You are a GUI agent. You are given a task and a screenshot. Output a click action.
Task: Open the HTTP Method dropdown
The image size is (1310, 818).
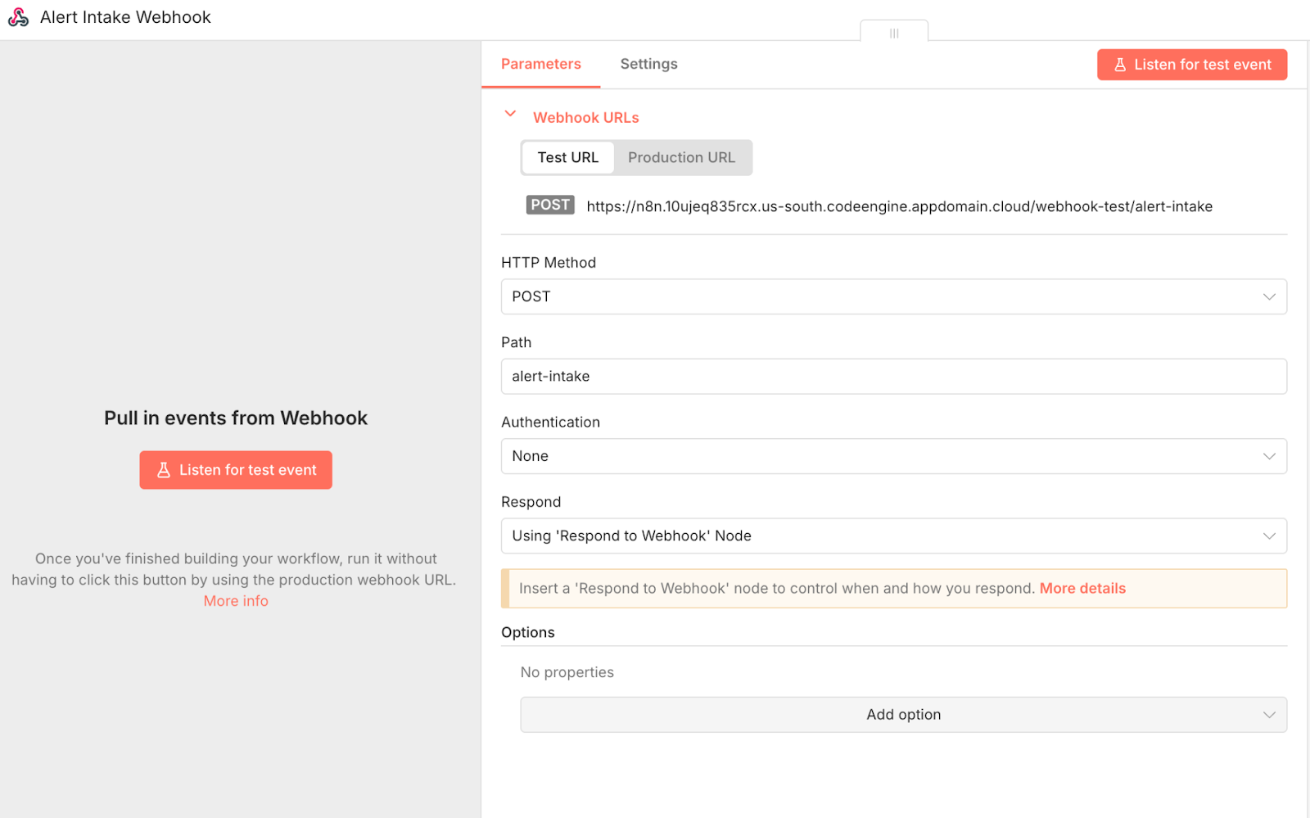pos(893,296)
